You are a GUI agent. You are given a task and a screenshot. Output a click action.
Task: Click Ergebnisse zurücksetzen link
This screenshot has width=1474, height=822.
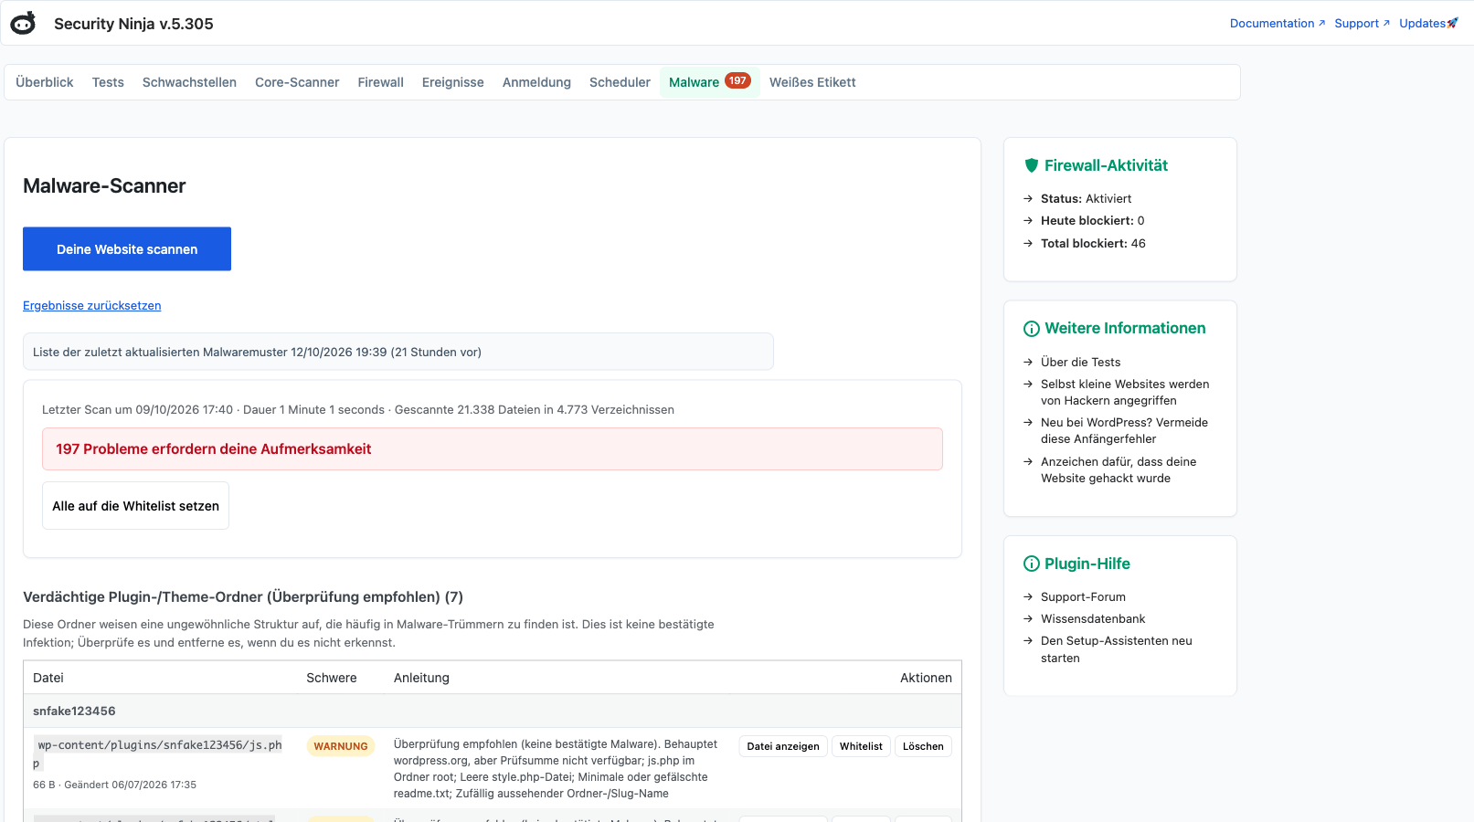tap(91, 306)
